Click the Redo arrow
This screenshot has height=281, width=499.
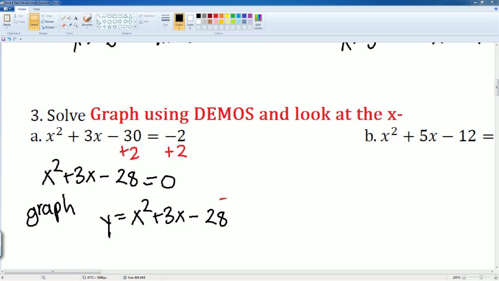[15, 39]
